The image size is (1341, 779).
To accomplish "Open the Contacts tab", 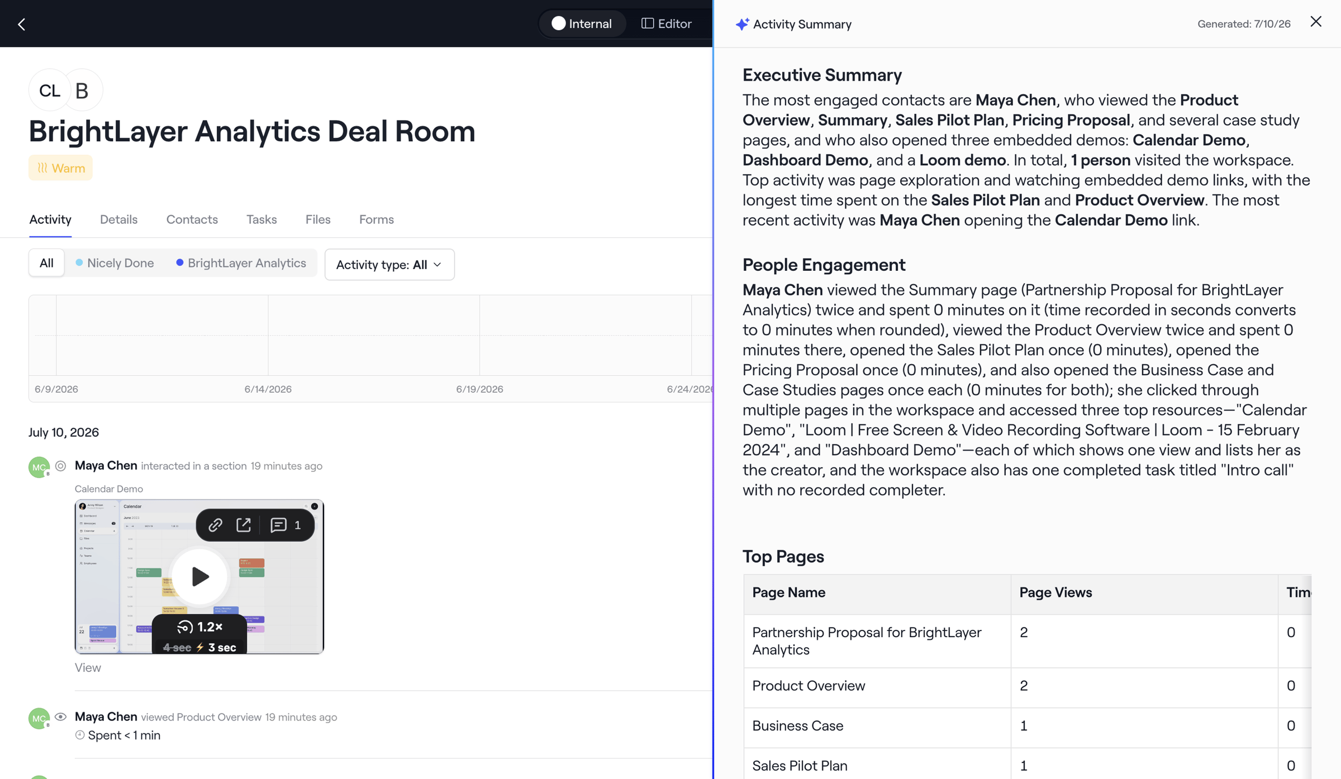I will point(192,219).
